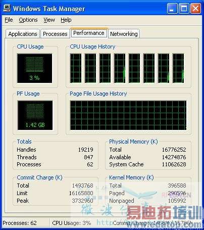Open the View menu
This screenshot has width=204, height=230.
coord(49,20)
